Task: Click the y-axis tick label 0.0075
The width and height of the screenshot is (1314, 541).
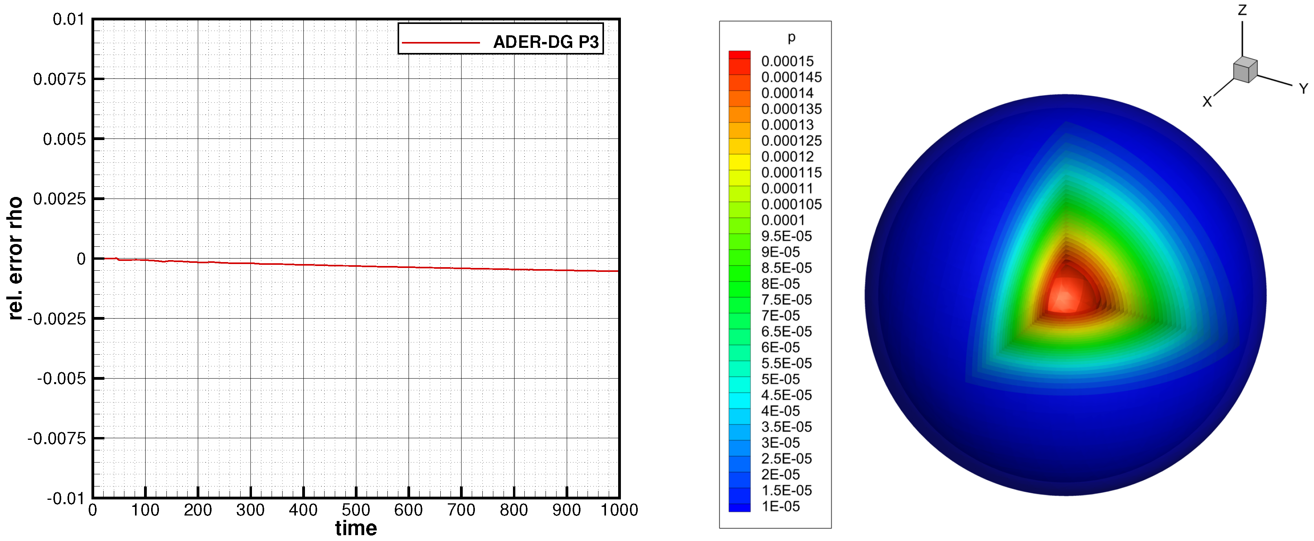Action: click(x=60, y=79)
